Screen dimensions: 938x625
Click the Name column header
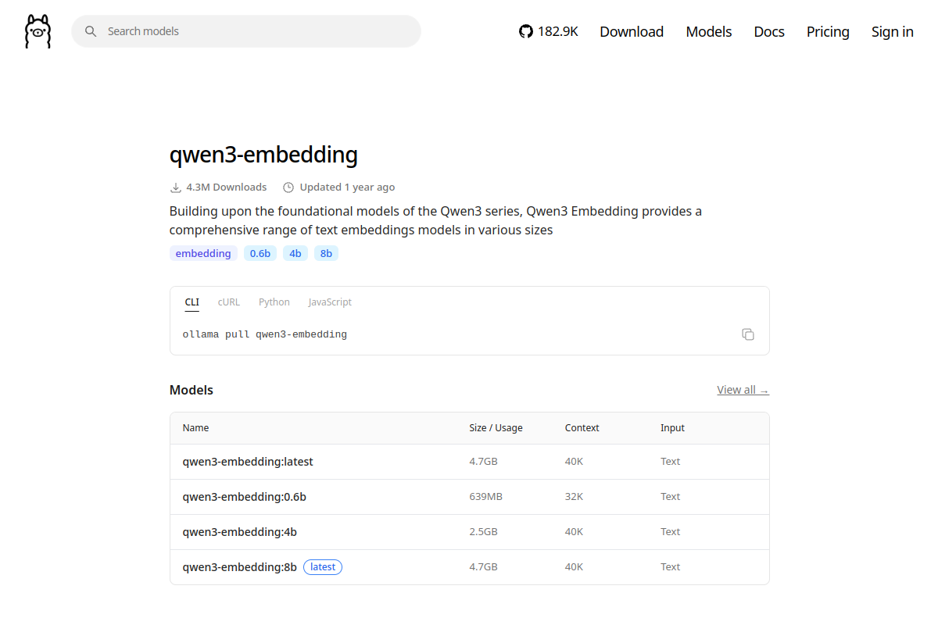point(195,428)
